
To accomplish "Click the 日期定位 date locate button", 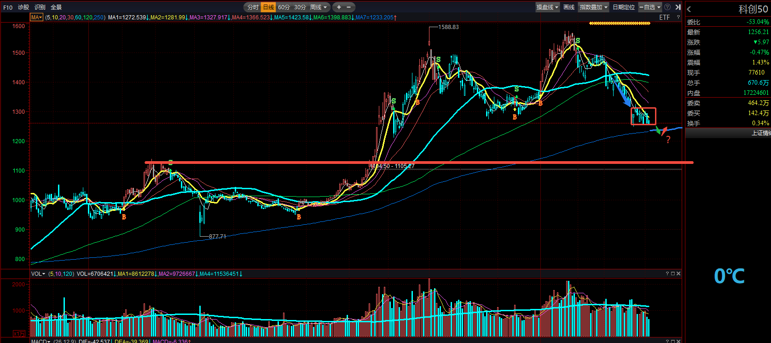I will pyautogui.click(x=624, y=7).
